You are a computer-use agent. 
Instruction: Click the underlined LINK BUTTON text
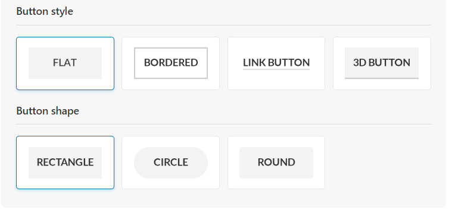pyautogui.click(x=276, y=63)
